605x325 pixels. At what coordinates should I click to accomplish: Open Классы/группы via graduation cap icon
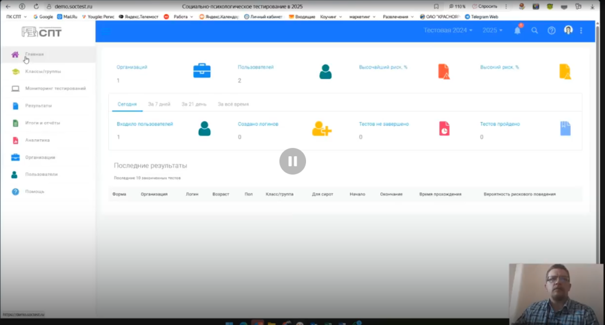[15, 71]
